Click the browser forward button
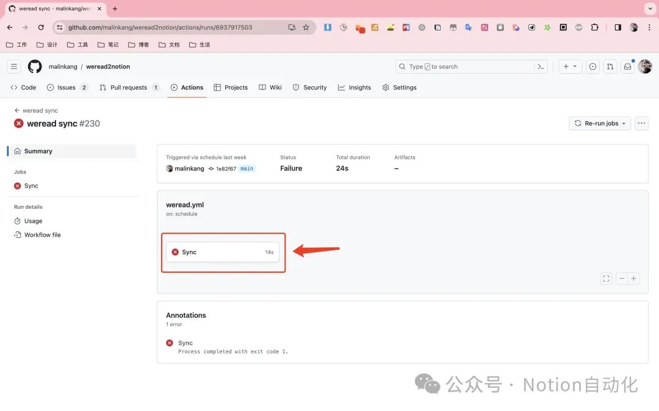This screenshot has width=659, height=411. [x=25, y=27]
